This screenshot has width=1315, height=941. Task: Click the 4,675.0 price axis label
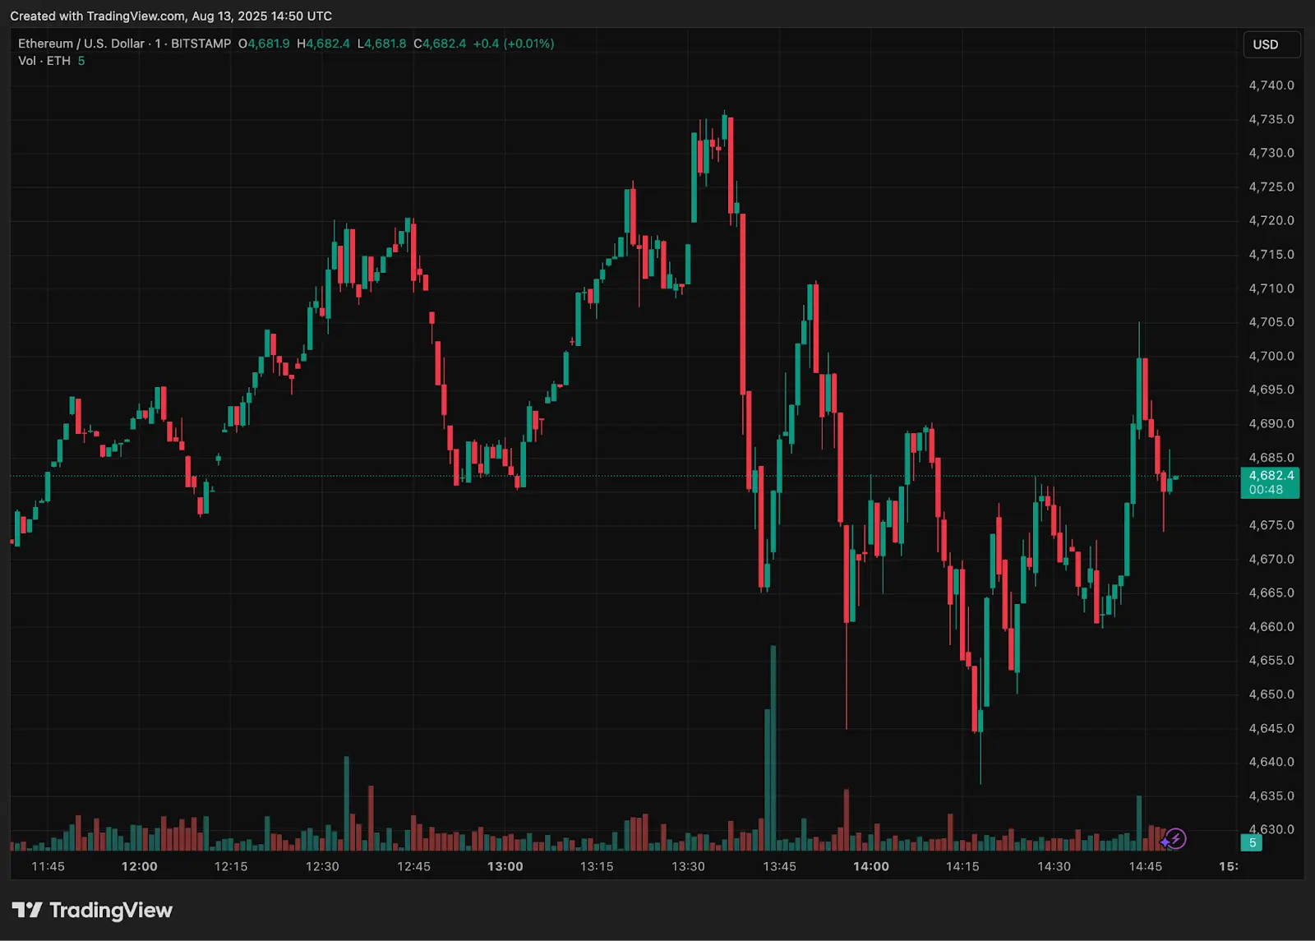[x=1271, y=525]
